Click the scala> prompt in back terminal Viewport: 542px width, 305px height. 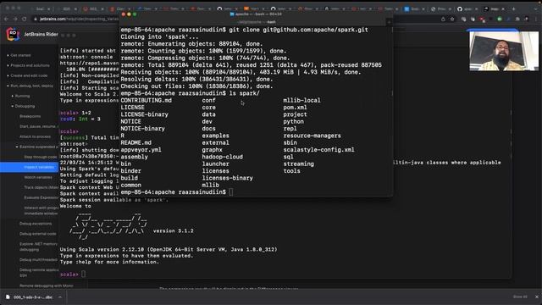(69, 274)
